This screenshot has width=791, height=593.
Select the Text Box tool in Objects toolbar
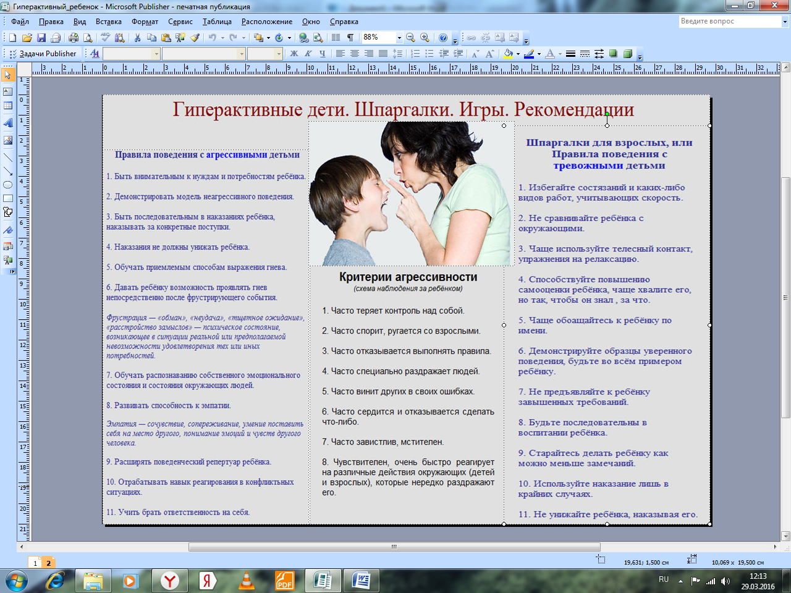[x=8, y=91]
